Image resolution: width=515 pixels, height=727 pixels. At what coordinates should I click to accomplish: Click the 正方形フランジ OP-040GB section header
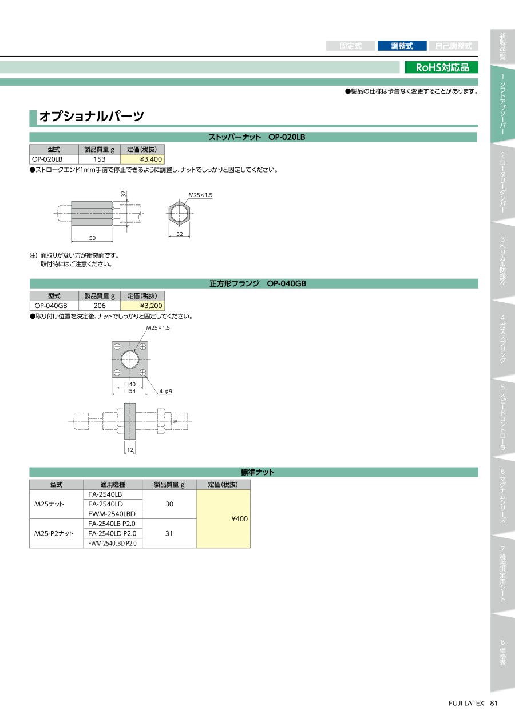(x=253, y=283)
